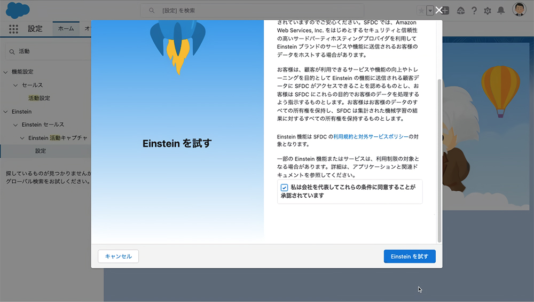This screenshot has width=534, height=302.
Task: Click the Einstein を試す heading text
Action: pyautogui.click(x=177, y=143)
